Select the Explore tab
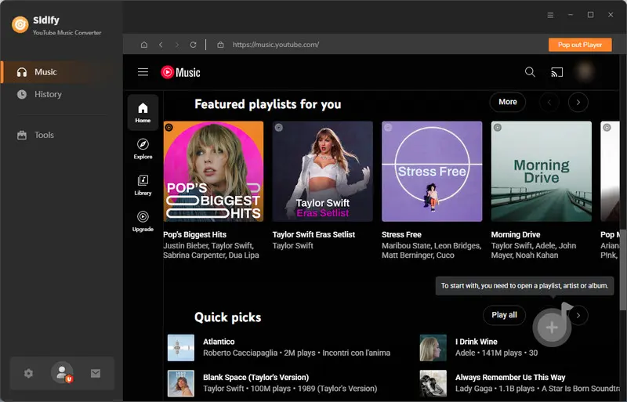This screenshot has height=402, width=627. coord(143,149)
